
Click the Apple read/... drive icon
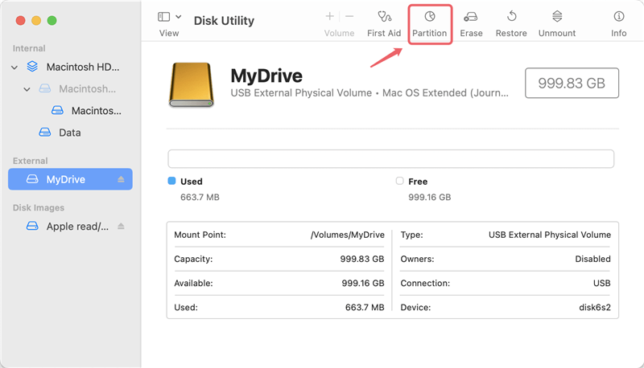32,226
